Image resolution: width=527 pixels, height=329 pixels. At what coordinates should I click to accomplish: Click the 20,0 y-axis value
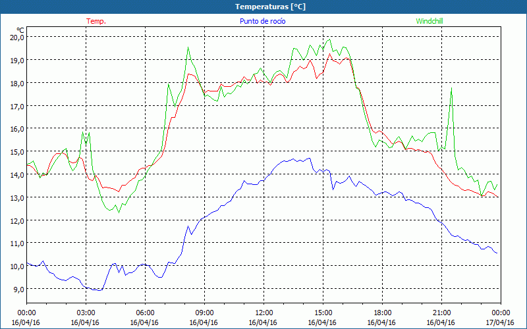click(17, 37)
